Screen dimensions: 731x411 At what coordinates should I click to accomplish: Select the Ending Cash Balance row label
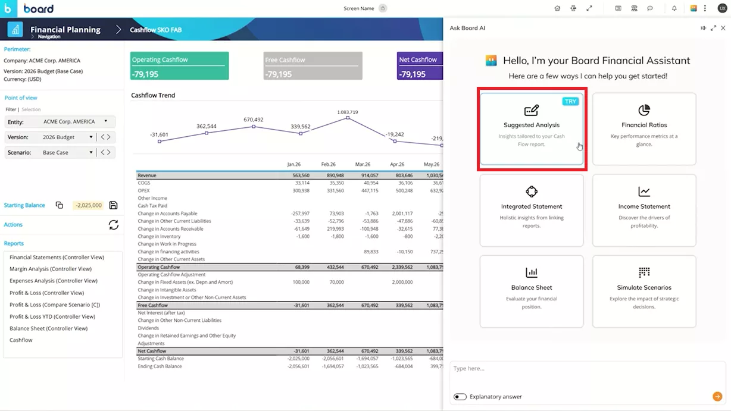pyautogui.click(x=160, y=366)
